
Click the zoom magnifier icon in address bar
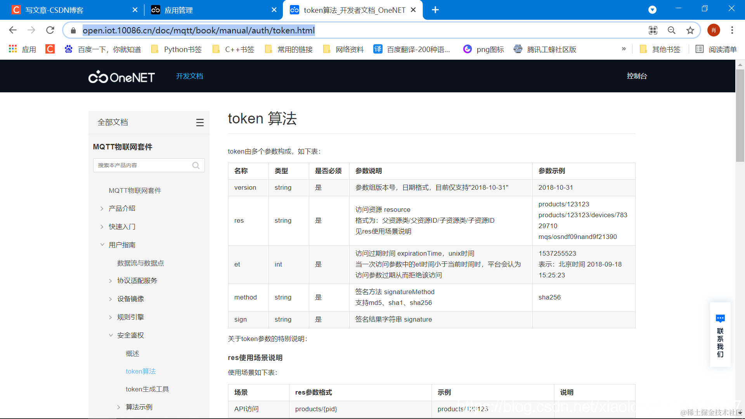pyautogui.click(x=671, y=30)
